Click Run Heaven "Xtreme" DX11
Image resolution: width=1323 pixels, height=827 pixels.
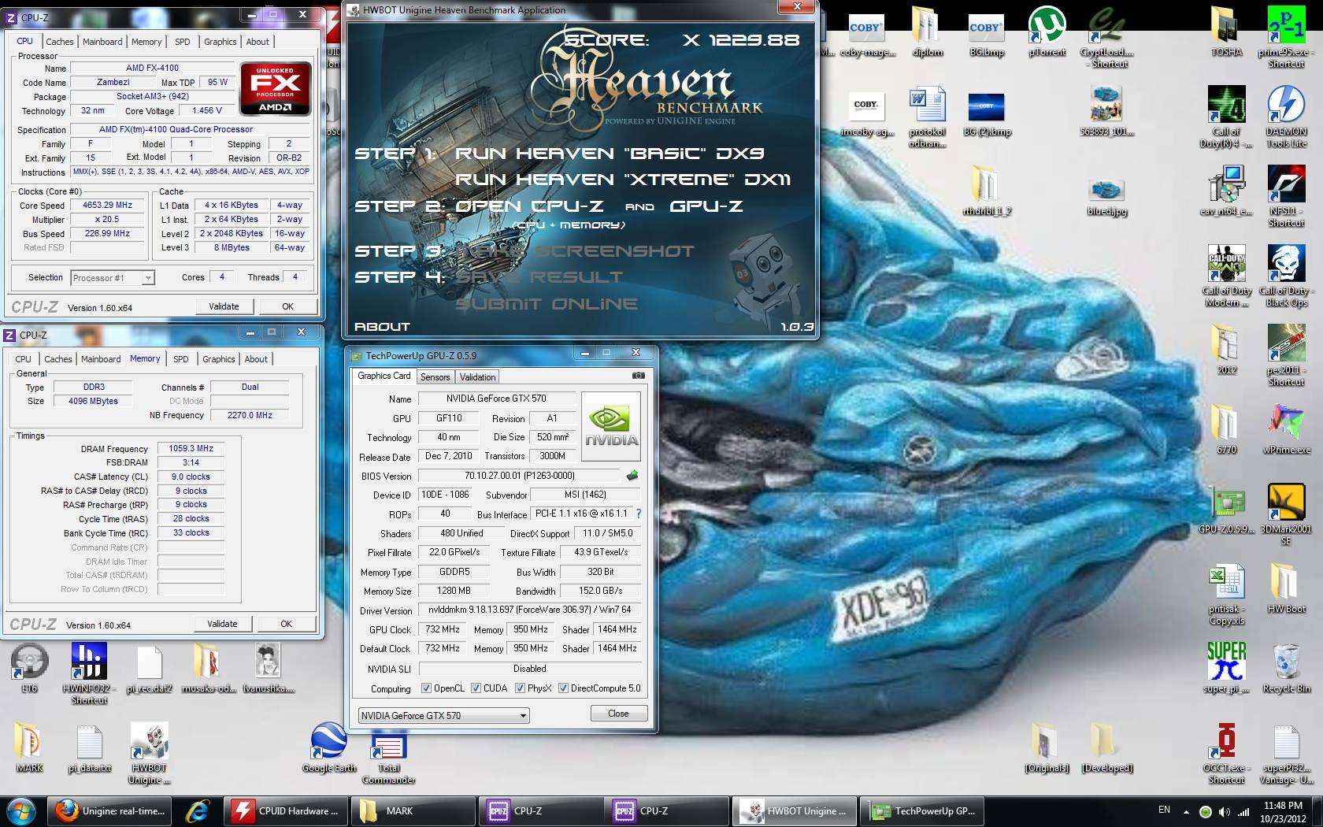623,180
